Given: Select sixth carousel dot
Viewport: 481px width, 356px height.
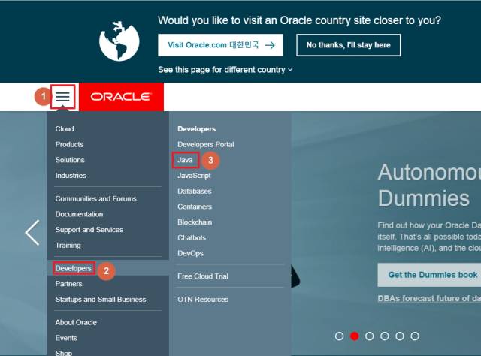Looking at the screenshot, I should pos(415,336).
